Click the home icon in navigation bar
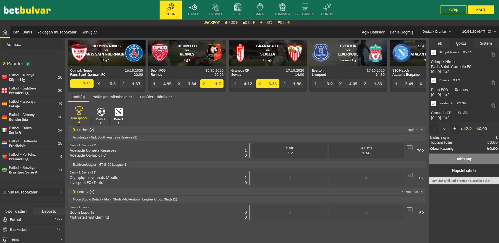 coord(5,32)
